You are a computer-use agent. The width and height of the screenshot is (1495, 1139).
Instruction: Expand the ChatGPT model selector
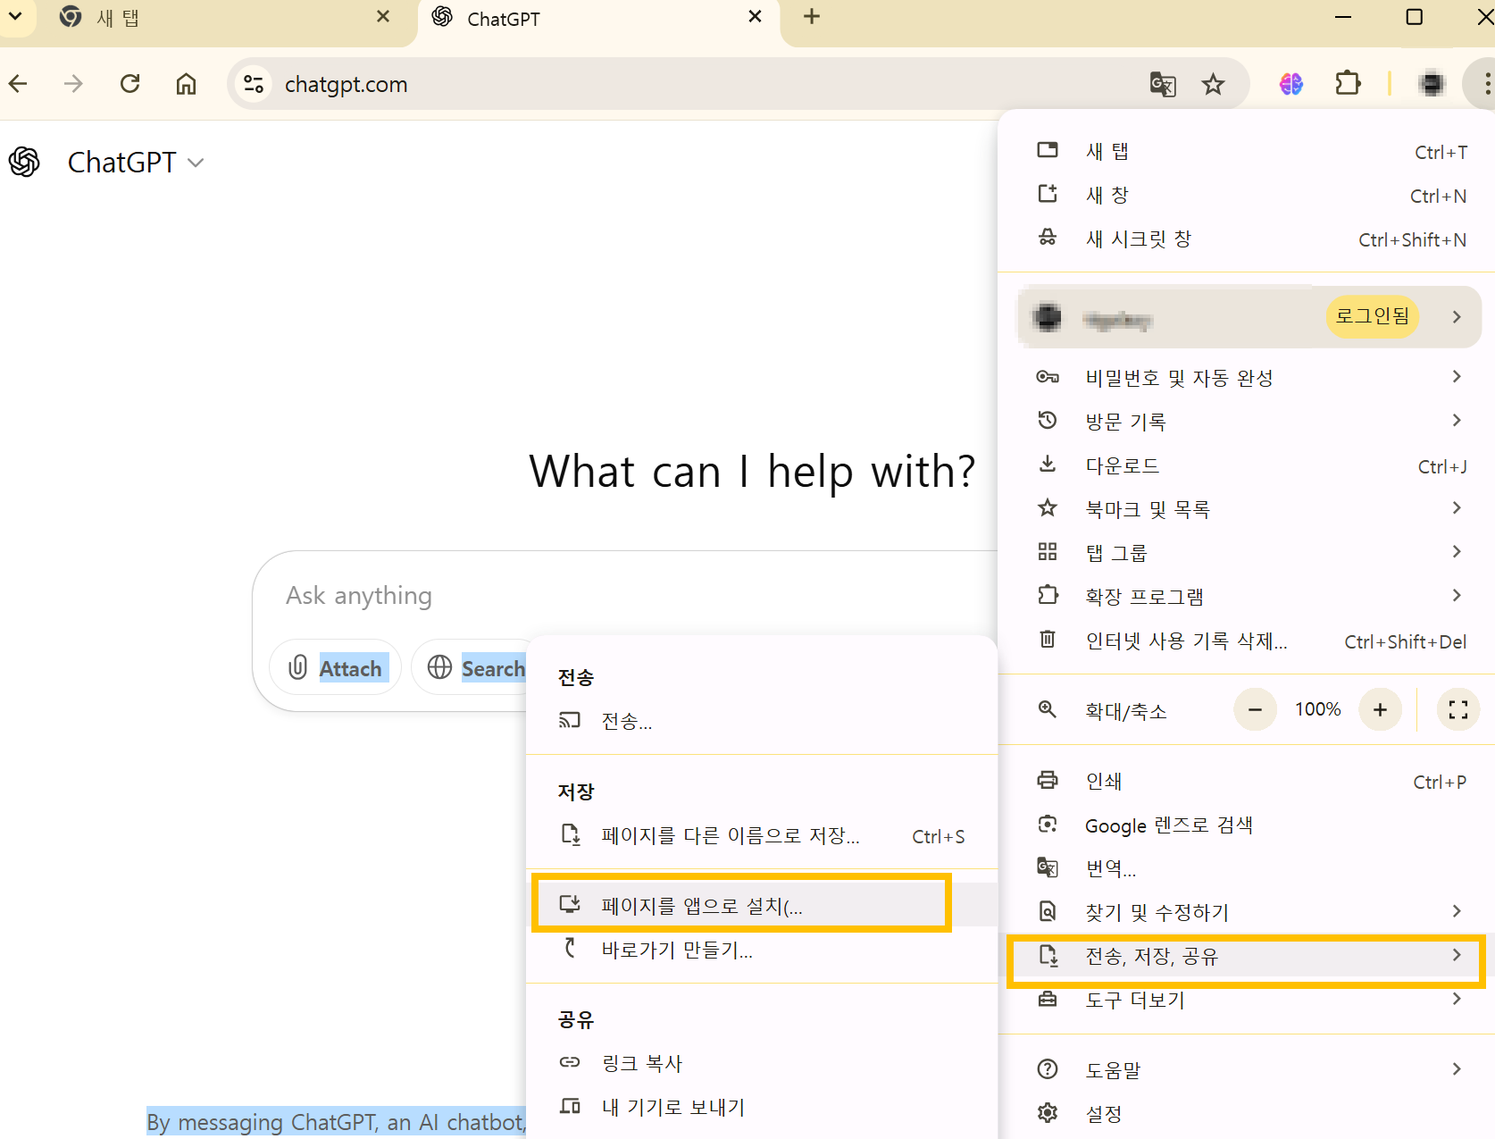coord(136,163)
